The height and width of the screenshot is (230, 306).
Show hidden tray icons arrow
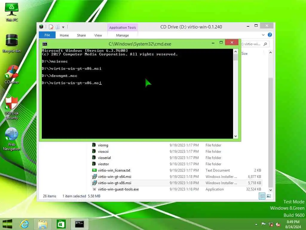tap(256, 224)
